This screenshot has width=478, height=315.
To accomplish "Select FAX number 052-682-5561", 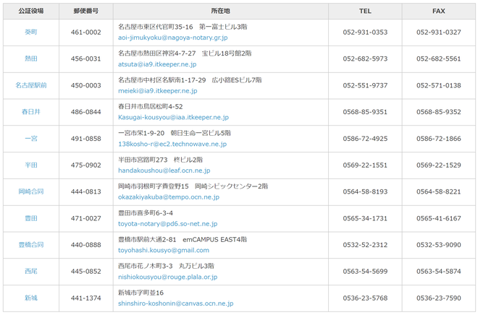I will point(439,59).
